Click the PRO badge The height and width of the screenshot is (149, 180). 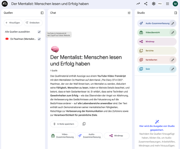pyautogui.click(x=160, y=4)
